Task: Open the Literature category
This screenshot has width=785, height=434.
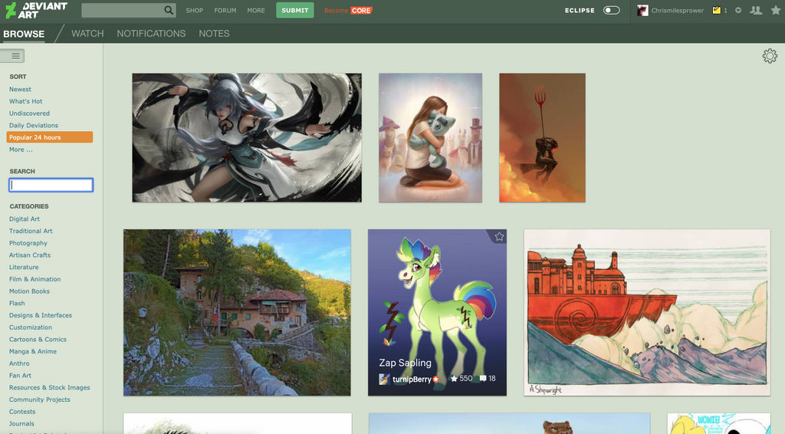Action: (24, 267)
